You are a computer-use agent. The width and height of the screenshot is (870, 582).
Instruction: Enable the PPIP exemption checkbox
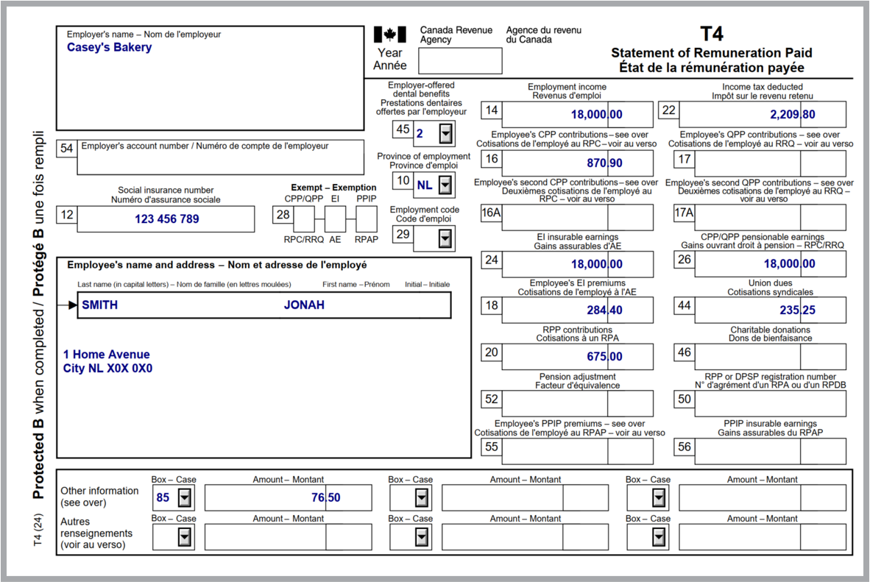(x=367, y=219)
